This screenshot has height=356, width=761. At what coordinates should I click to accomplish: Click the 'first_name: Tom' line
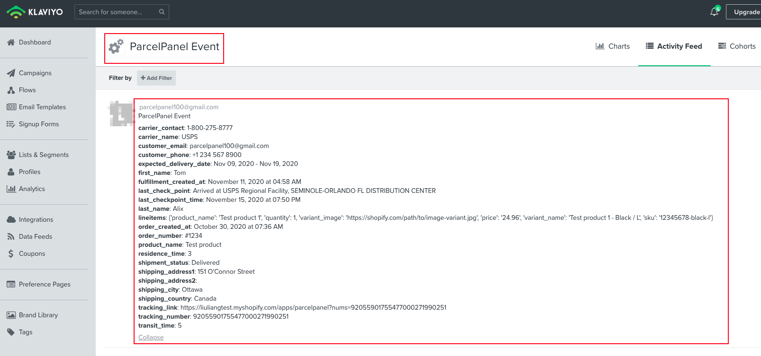tap(162, 173)
